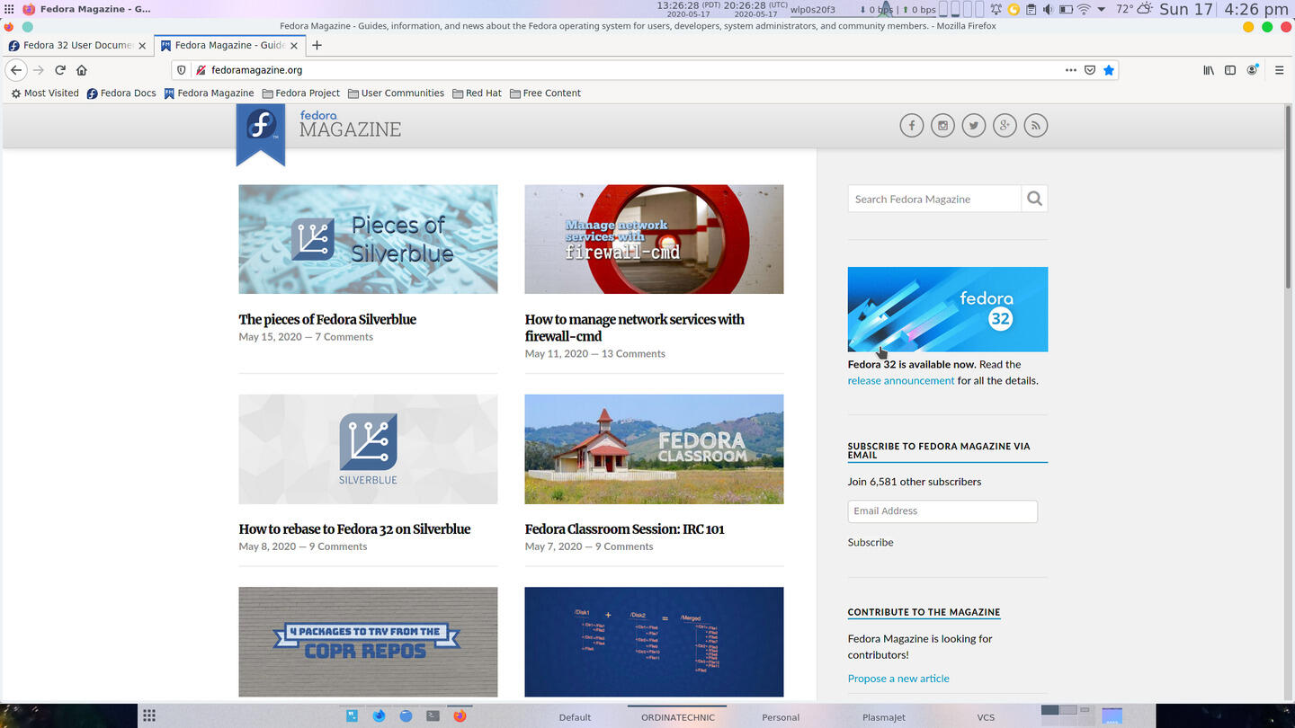
Task: Launch Firefox from bottom taskbar
Action: (460, 716)
